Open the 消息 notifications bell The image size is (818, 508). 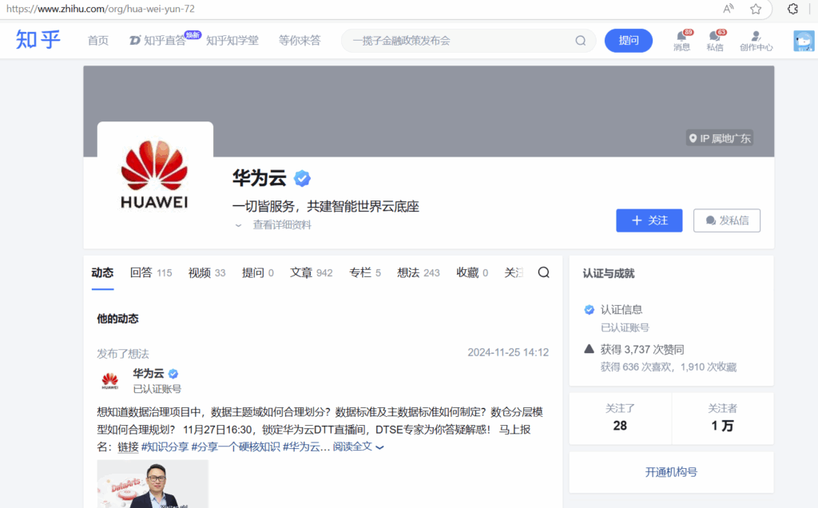point(682,40)
